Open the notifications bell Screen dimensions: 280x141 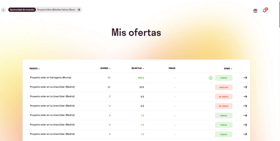(265, 11)
